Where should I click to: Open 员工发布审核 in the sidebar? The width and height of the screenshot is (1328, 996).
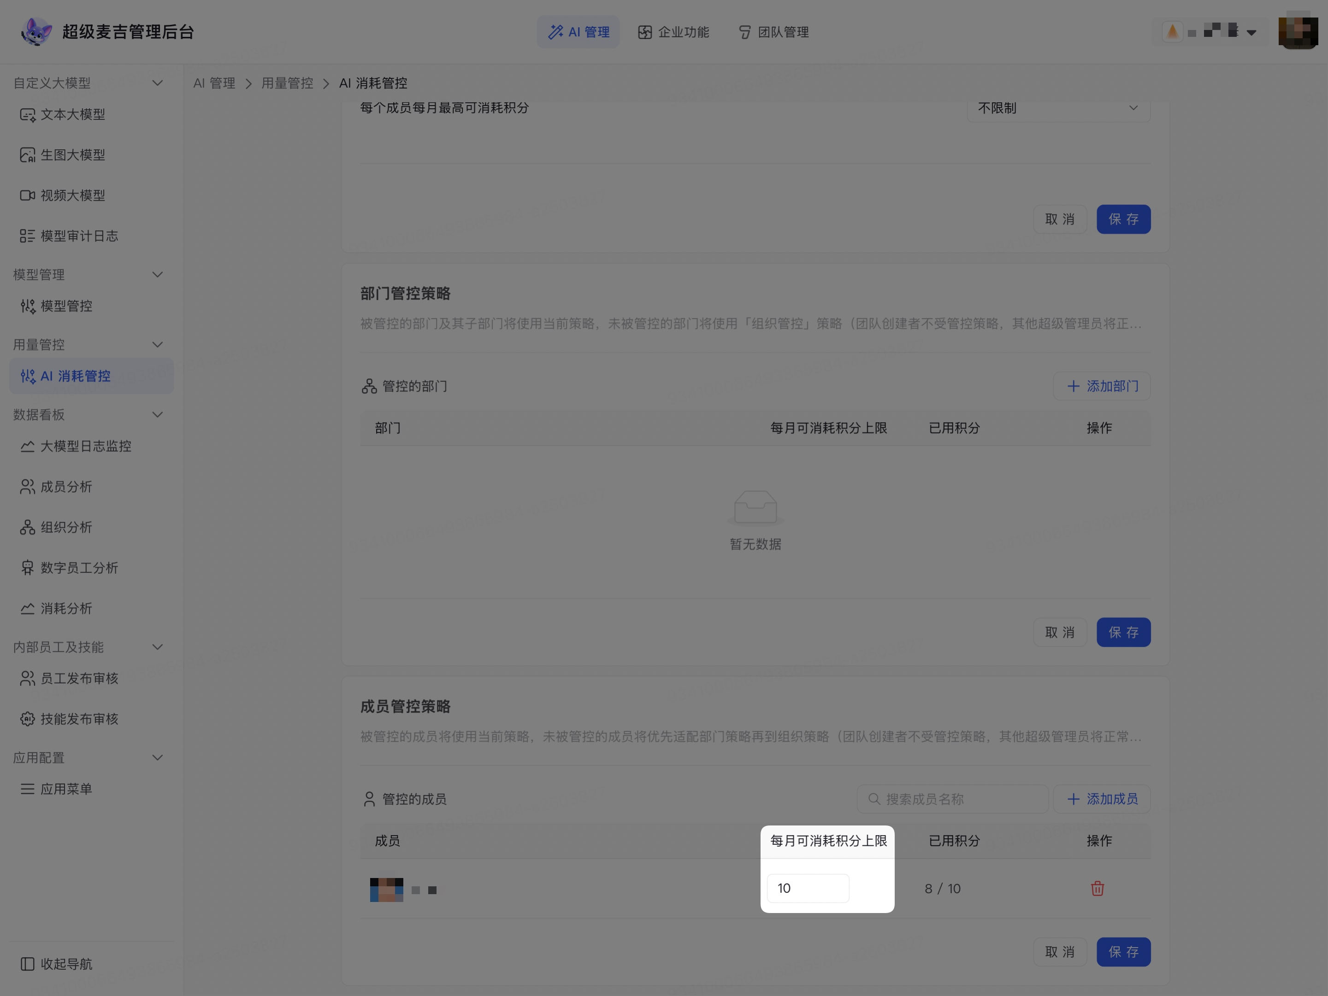click(91, 678)
